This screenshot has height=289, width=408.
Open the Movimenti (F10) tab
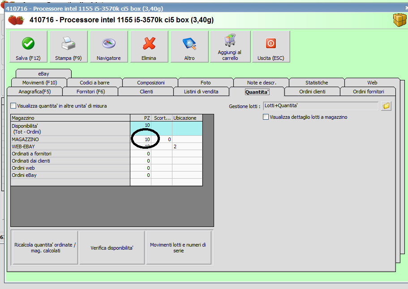39,83
